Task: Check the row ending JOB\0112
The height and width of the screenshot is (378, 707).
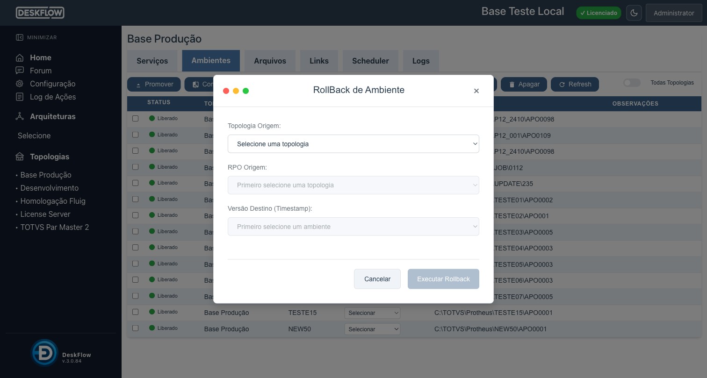Action: click(x=136, y=167)
